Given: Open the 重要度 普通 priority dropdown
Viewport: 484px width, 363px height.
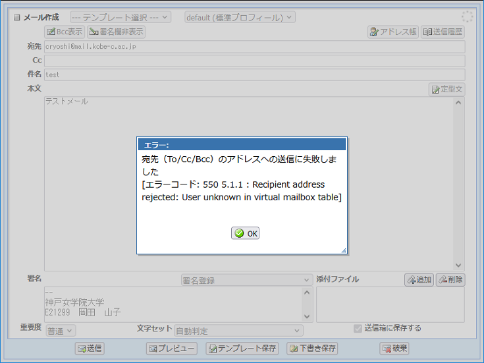Looking at the screenshot, I should (61, 331).
